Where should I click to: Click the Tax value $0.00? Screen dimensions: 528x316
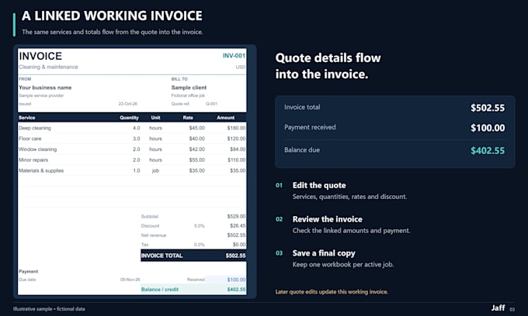[x=239, y=245]
